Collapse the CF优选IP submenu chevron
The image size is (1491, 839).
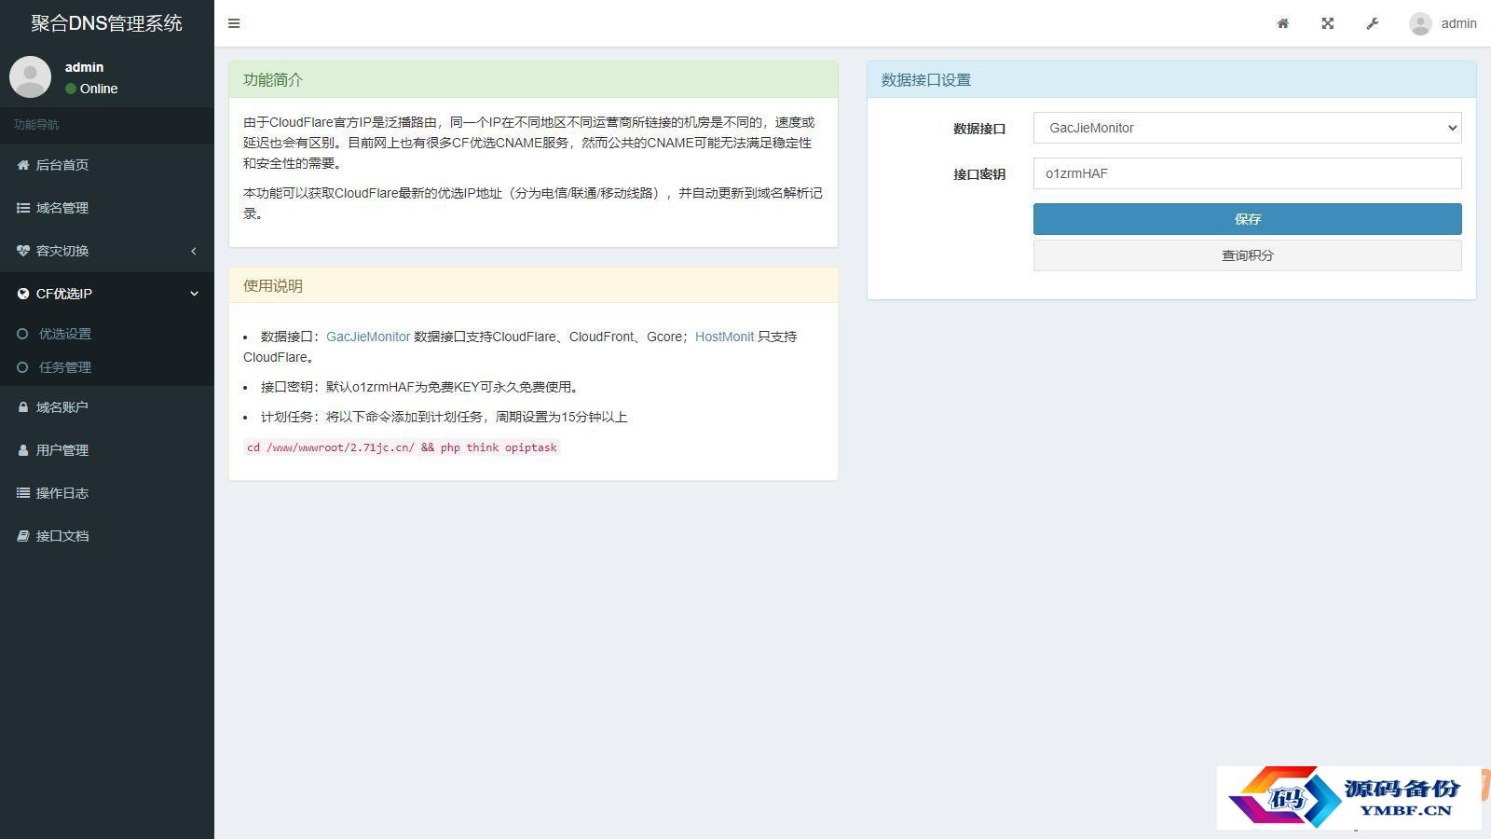[194, 294]
